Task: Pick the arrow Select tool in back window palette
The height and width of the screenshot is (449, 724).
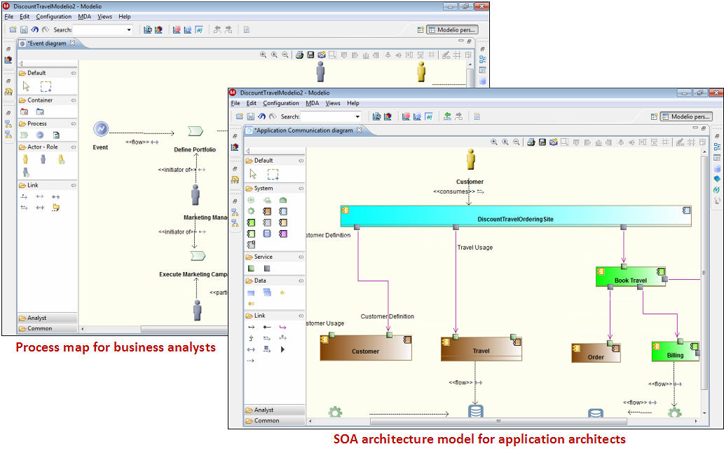Action: (x=26, y=86)
